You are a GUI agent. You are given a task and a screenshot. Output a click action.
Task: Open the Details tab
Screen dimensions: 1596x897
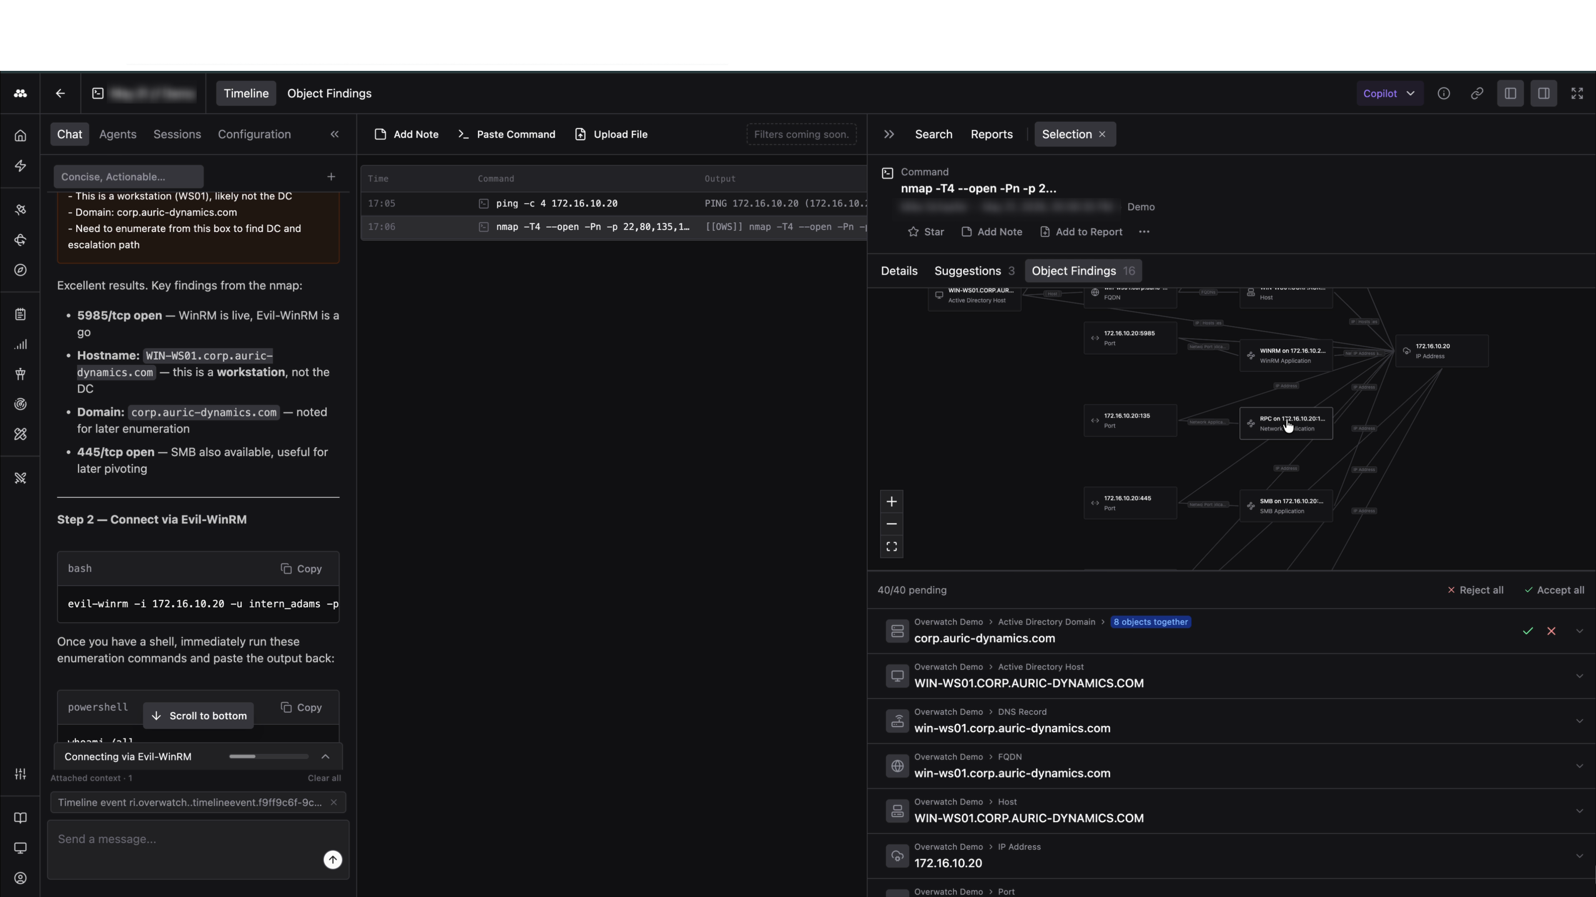(899, 271)
